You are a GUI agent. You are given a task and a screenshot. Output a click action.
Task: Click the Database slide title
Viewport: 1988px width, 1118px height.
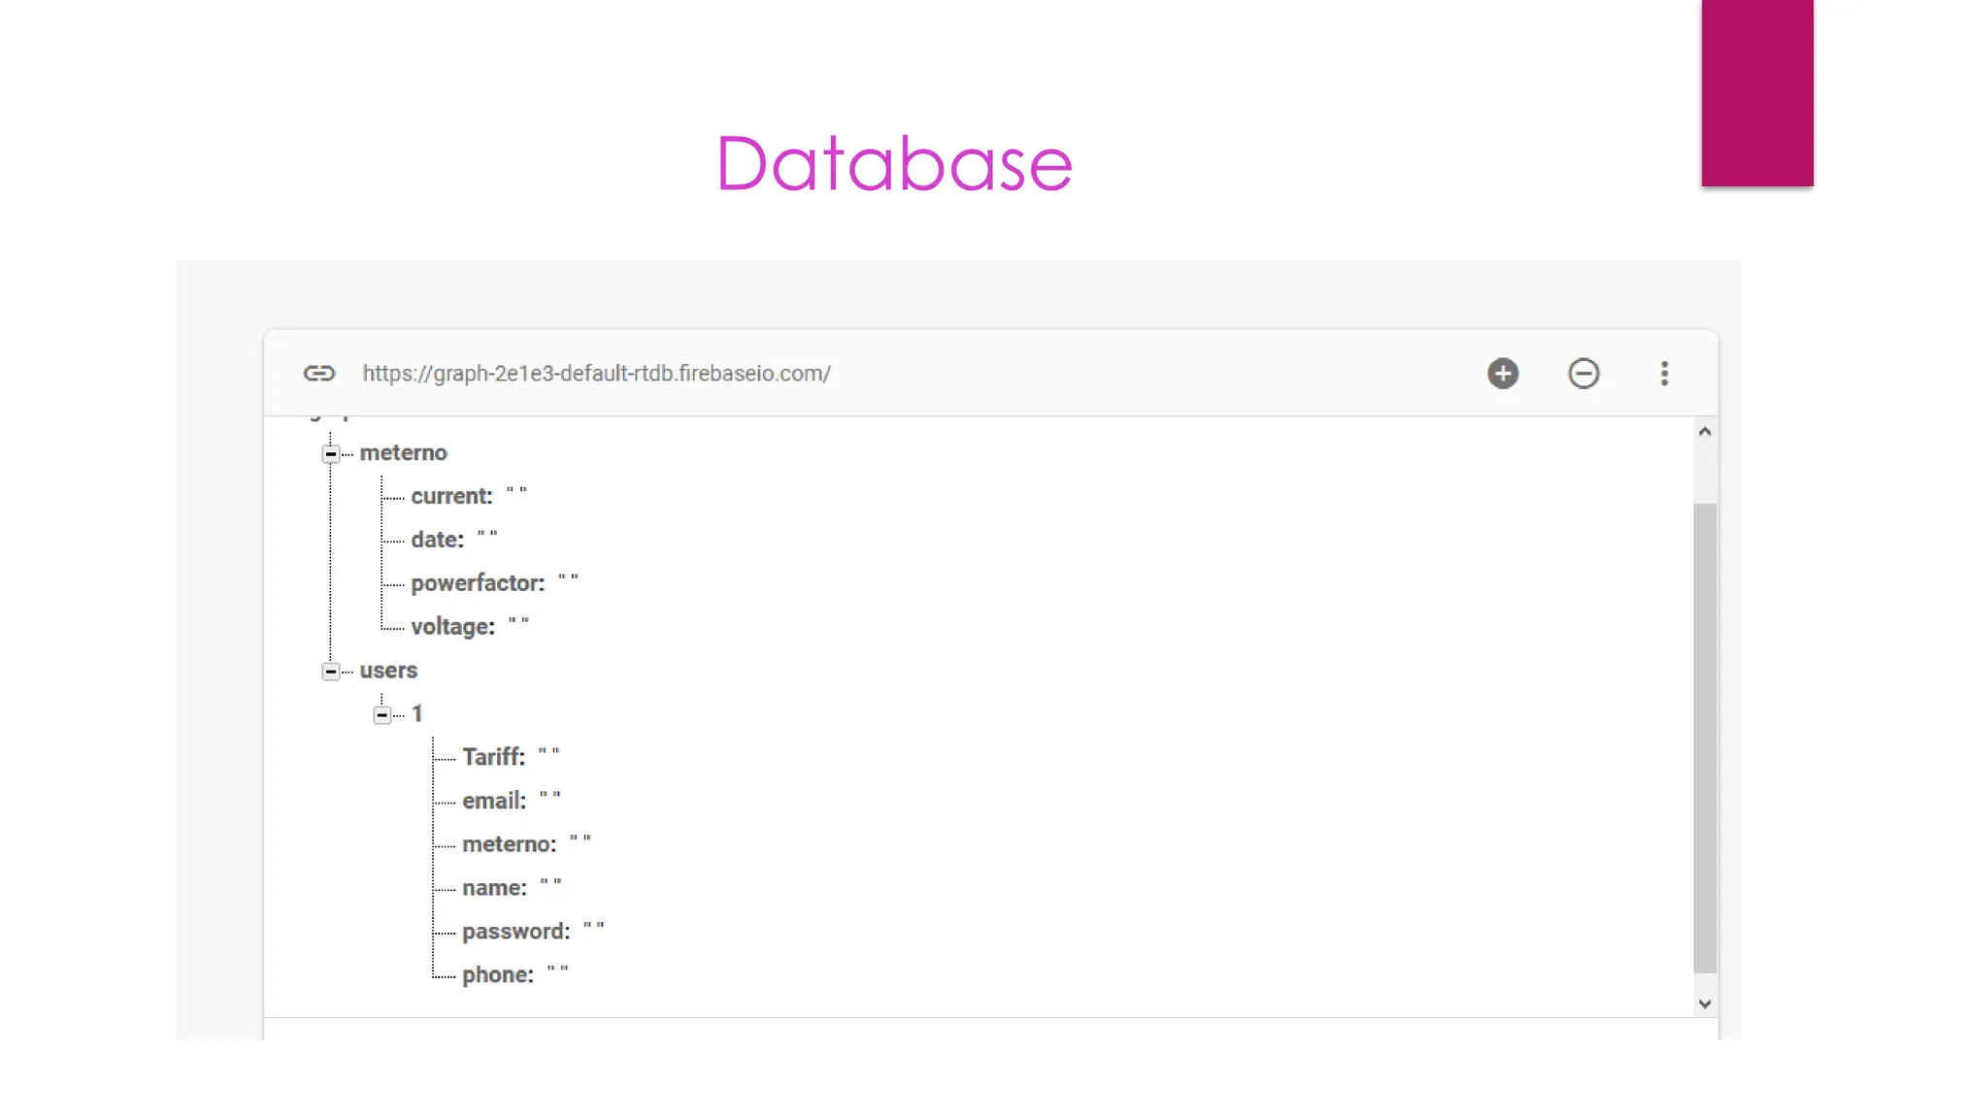(x=894, y=163)
